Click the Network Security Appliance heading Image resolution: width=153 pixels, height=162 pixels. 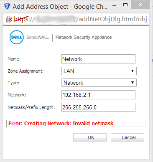[x=84, y=37]
